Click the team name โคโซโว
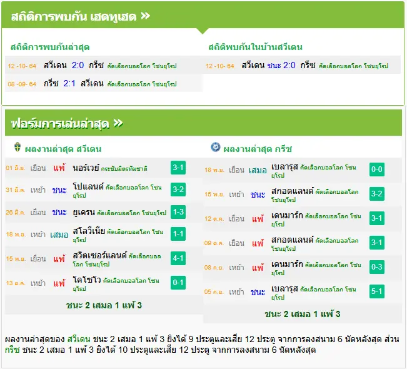Image resolution: width=407 pixels, height=369 pixels. pos(87,280)
